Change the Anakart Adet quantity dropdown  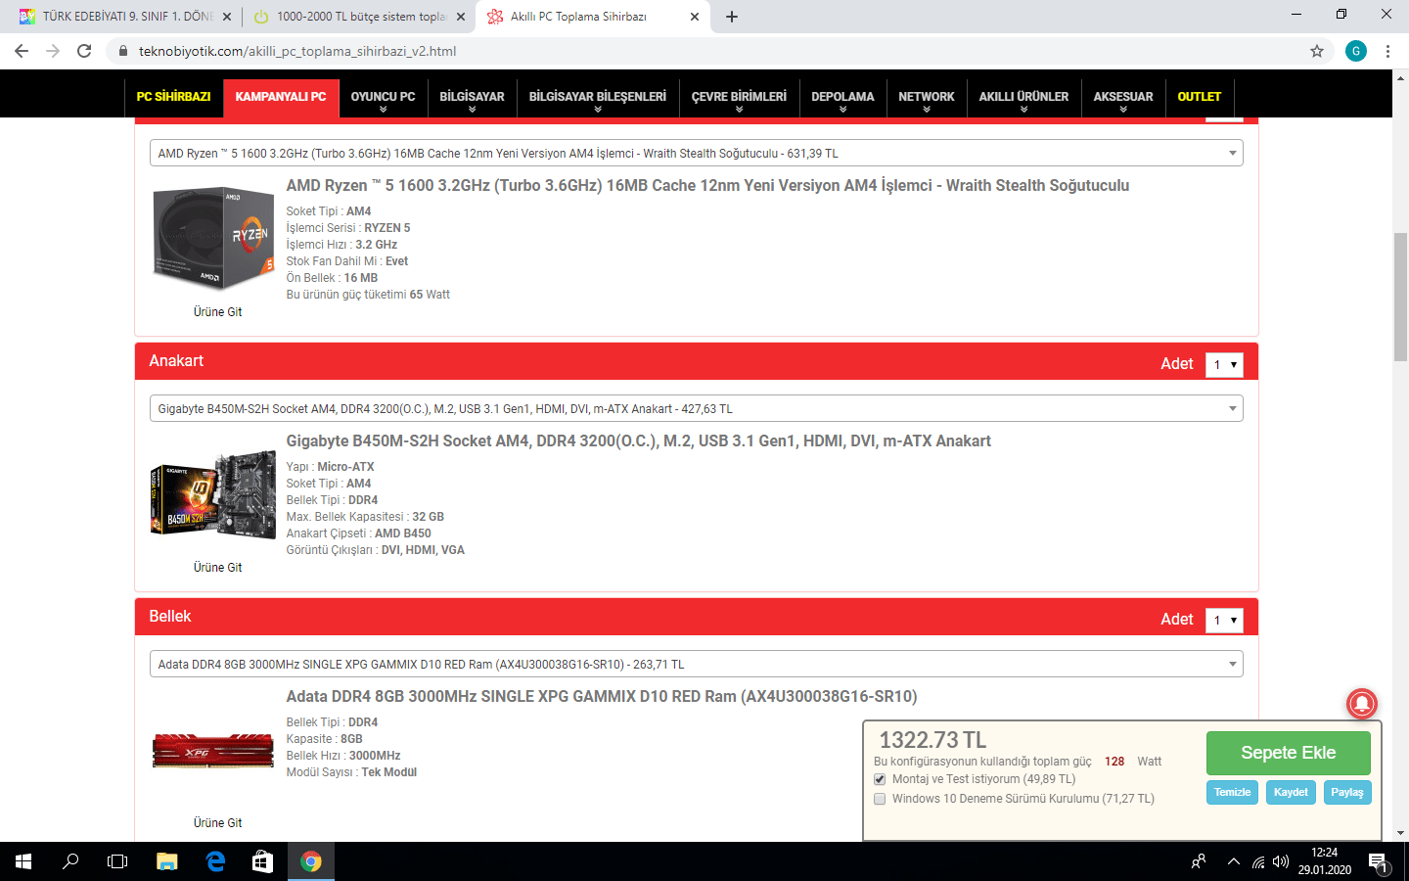1224,364
